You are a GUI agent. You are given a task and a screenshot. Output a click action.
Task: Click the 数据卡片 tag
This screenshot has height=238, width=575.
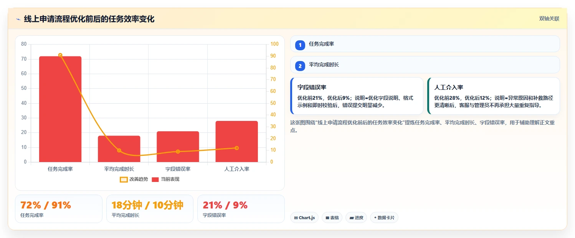click(384, 218)
